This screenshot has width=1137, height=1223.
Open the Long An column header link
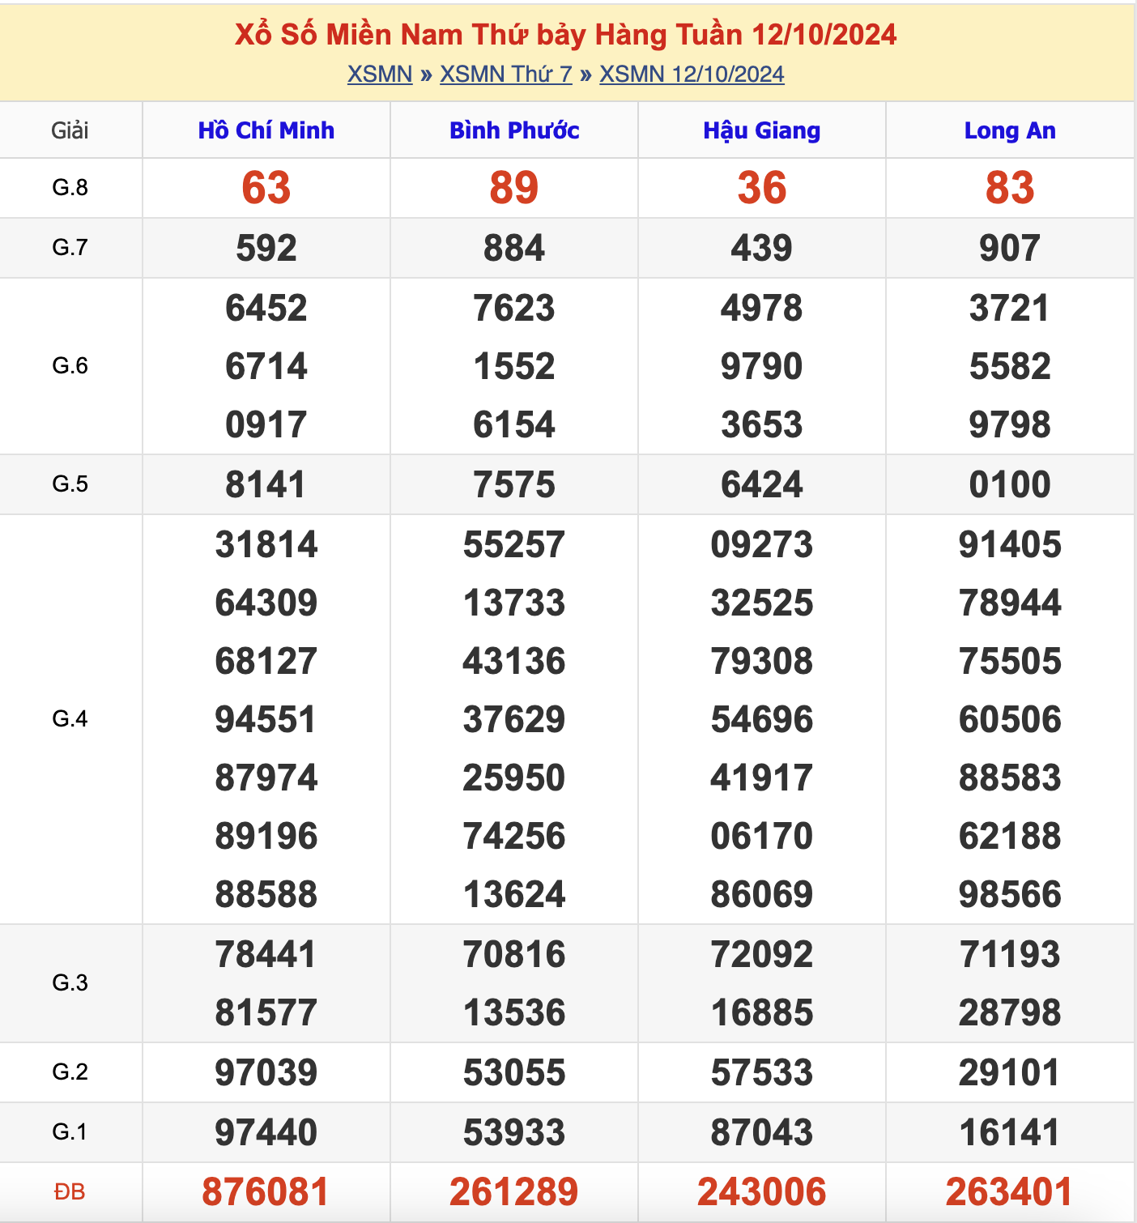(x=1010, y=130)
